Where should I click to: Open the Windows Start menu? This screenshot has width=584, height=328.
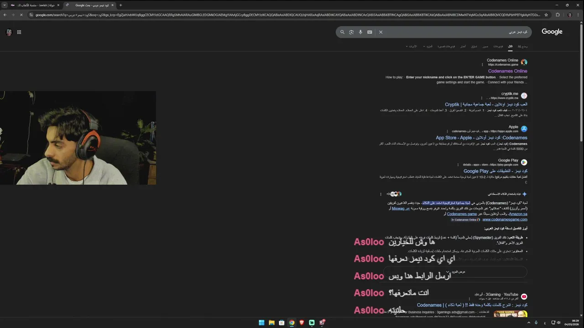261,323
